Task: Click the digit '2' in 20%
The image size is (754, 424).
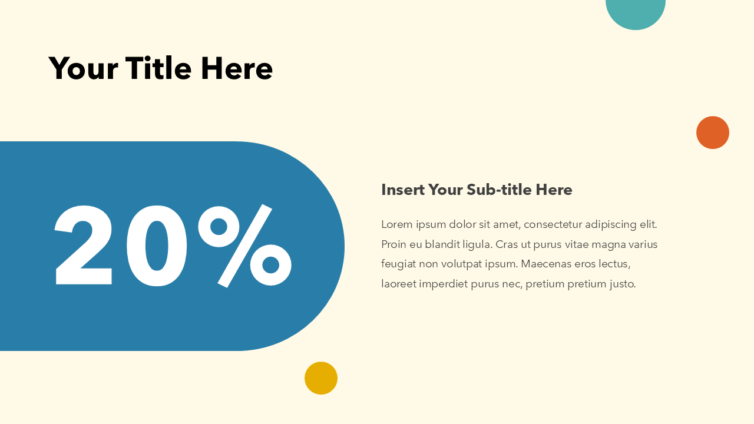Action: [84, 246]
